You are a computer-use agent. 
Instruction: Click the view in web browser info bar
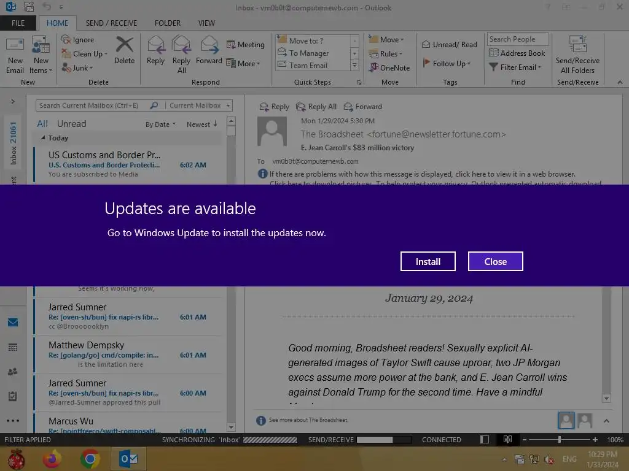(423, 174)
